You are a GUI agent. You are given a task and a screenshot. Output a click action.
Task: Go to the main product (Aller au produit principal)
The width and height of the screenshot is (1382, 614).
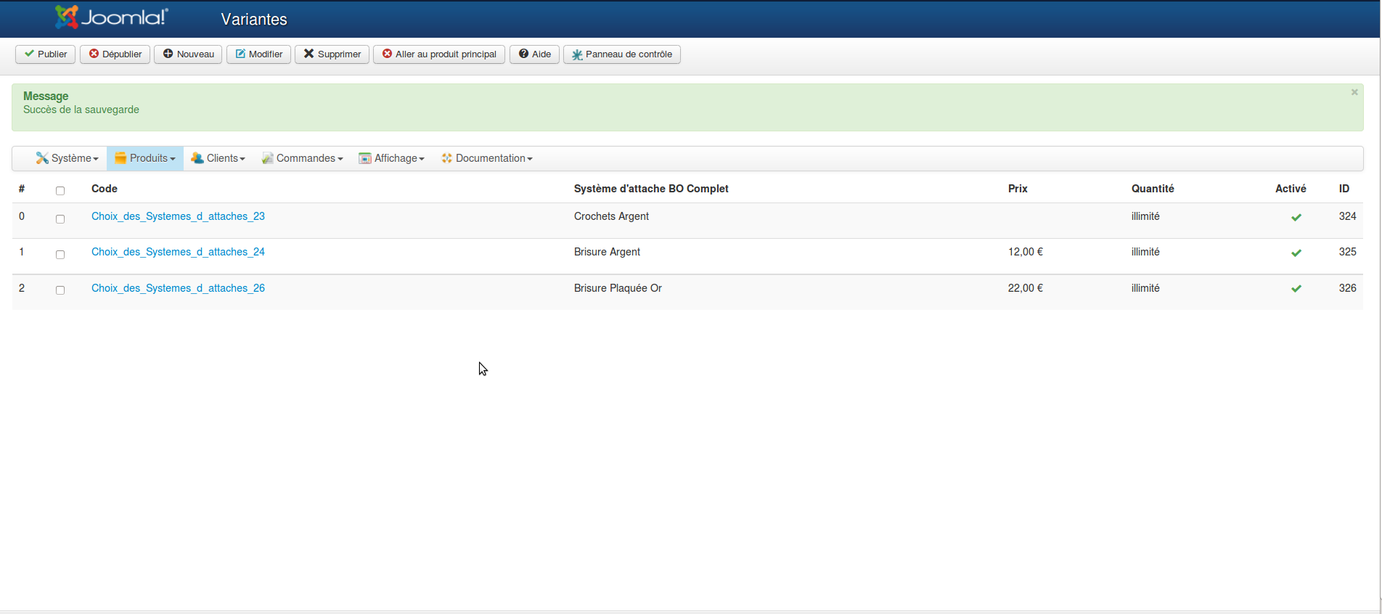(x=439, y=54)
